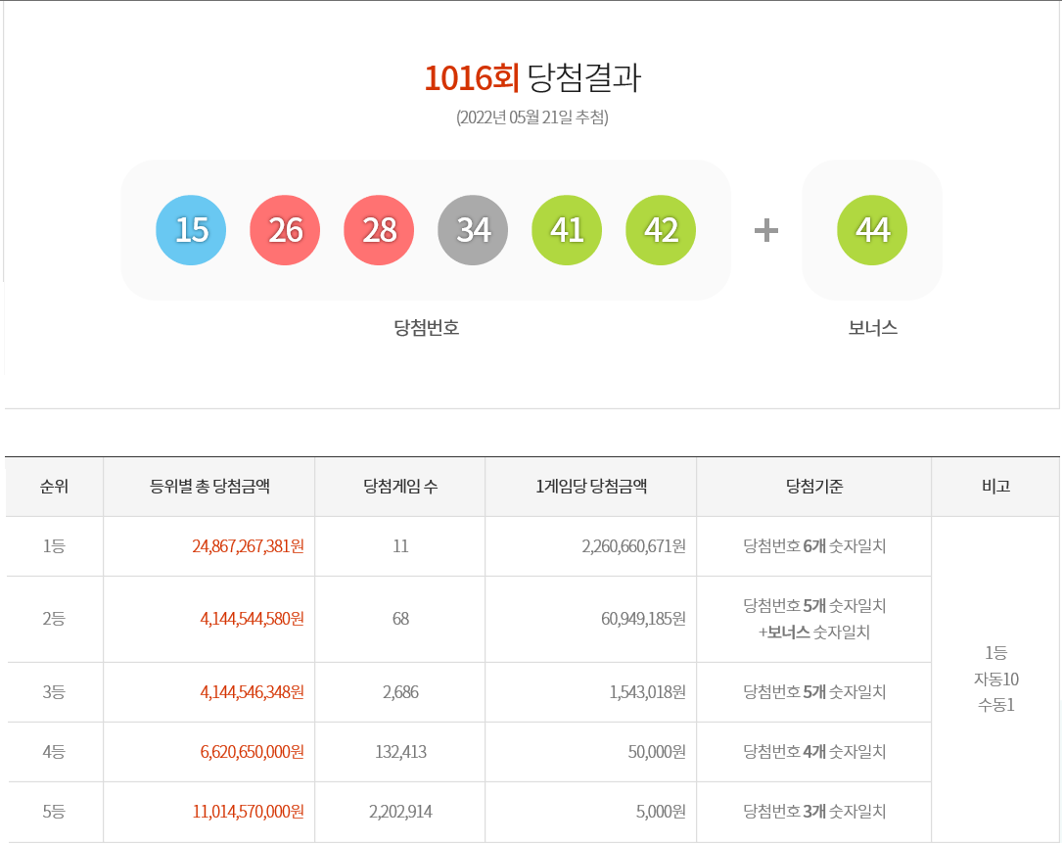Click the bonus ball numbered 44
1063x844 pixels.
pos(872,230)
